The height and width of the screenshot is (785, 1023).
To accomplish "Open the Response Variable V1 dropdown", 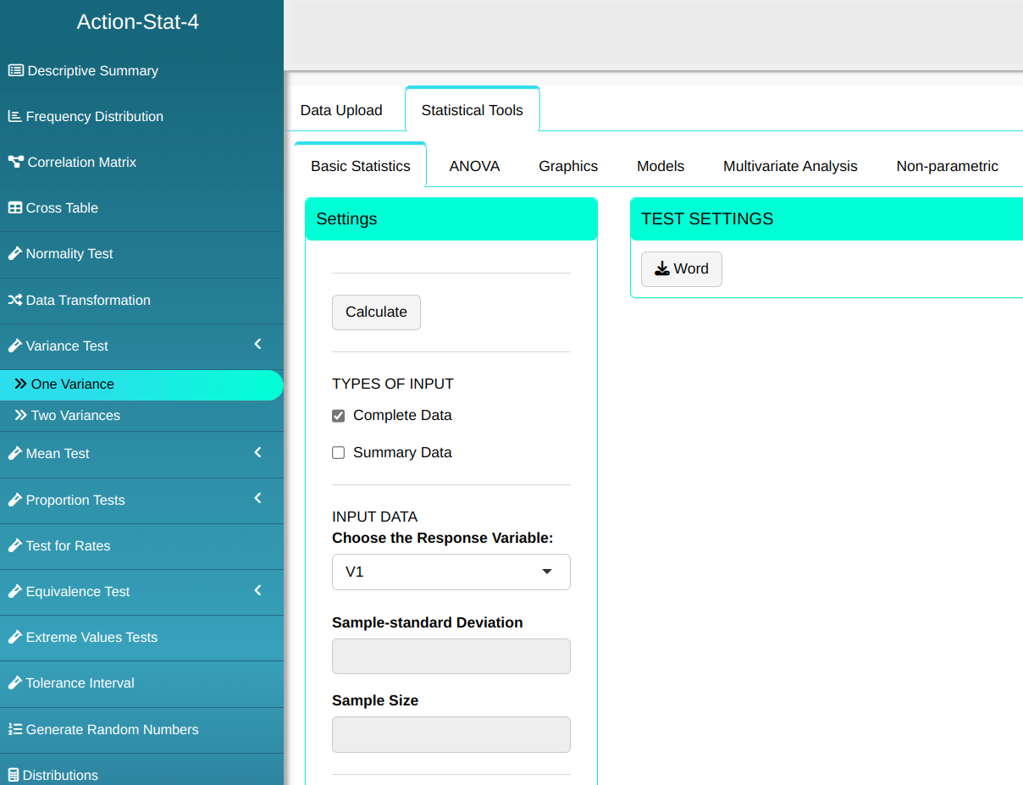I will (x=451, y=572).
